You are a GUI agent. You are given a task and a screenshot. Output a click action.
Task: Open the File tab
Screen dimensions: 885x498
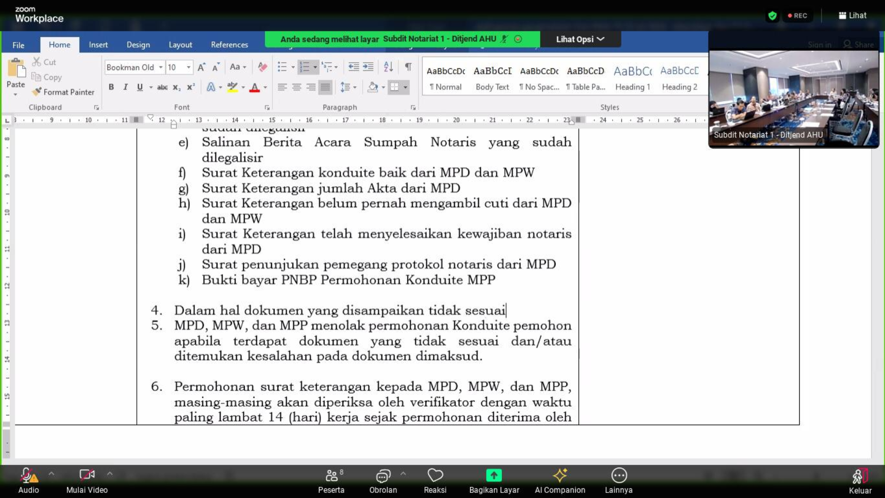click(18, 45)
